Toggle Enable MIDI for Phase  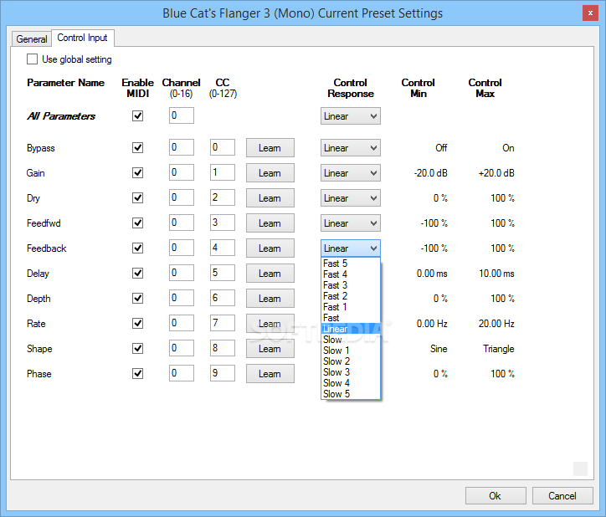click(137, 374)
